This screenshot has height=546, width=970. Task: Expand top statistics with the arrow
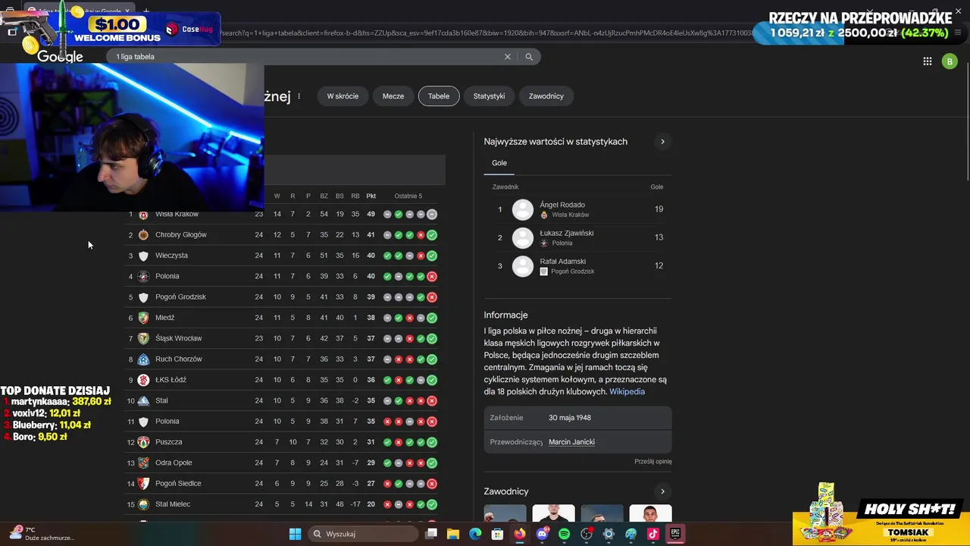(662, 142)
